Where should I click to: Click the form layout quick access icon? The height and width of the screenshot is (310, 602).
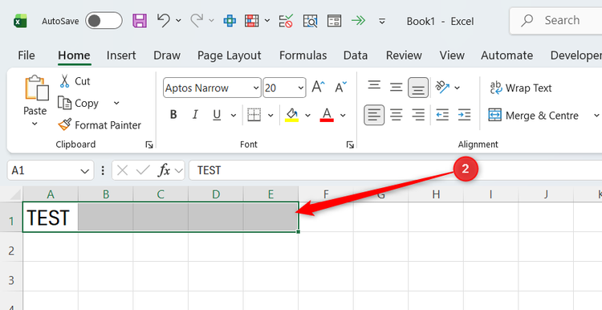click(x=334, y=21)
